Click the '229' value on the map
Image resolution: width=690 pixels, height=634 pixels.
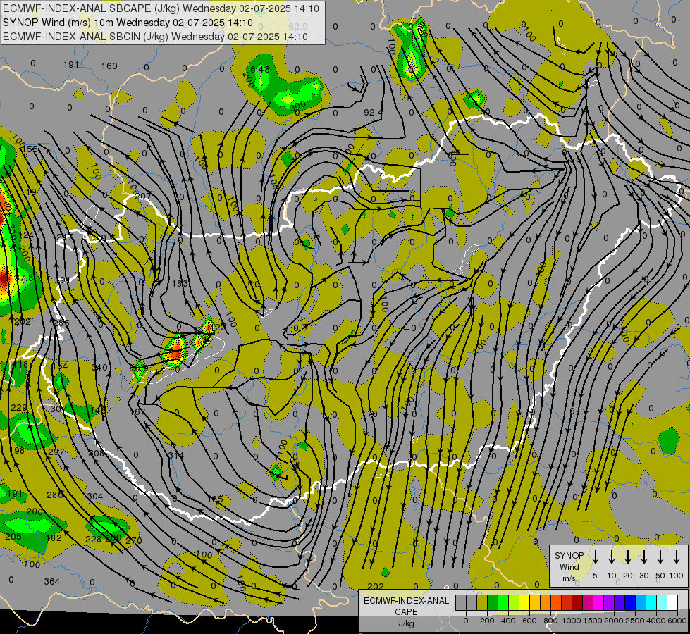pos(19,408)
